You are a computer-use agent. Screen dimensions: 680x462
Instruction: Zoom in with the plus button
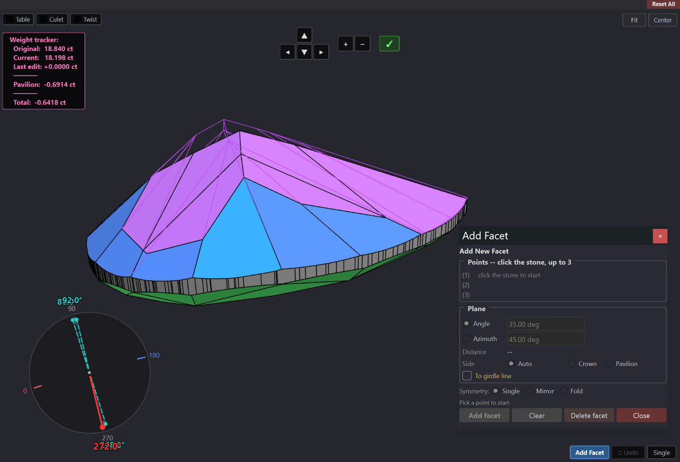[346, 44]
